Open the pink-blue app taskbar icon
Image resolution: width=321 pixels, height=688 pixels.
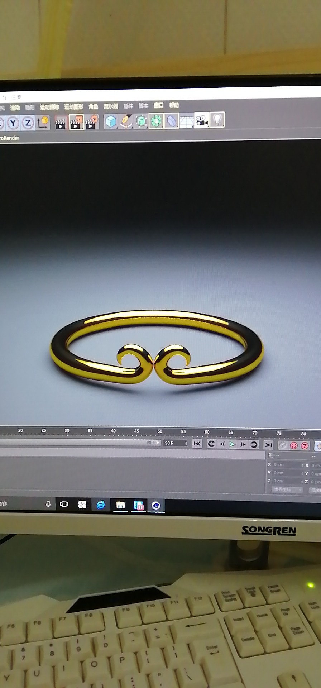pos(139,506)
